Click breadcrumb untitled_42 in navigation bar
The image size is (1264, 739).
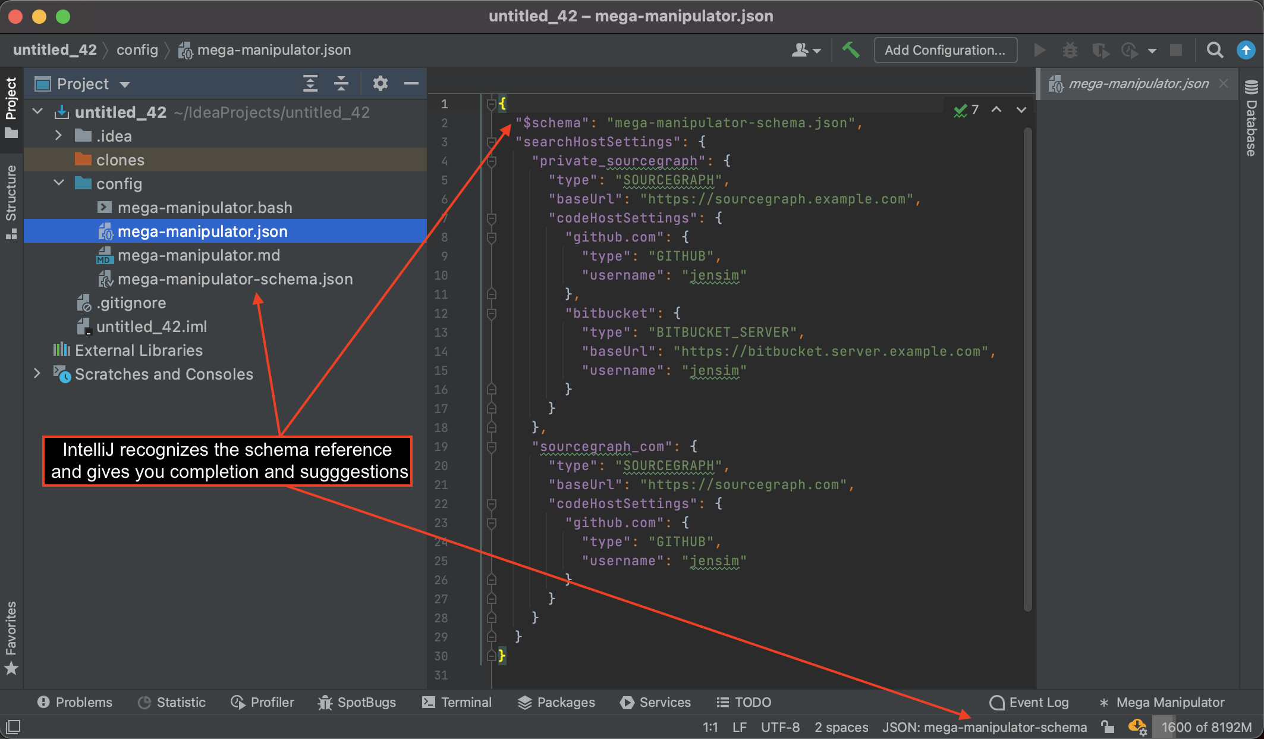pyautogui.click(x=55, y=50)
